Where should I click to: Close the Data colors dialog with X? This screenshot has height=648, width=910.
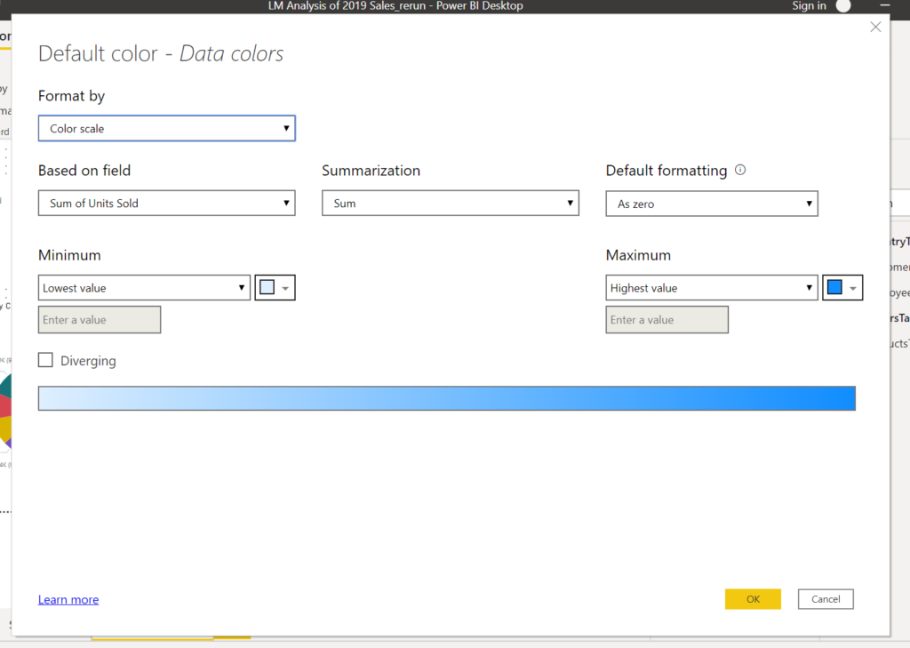click(875, 28)
